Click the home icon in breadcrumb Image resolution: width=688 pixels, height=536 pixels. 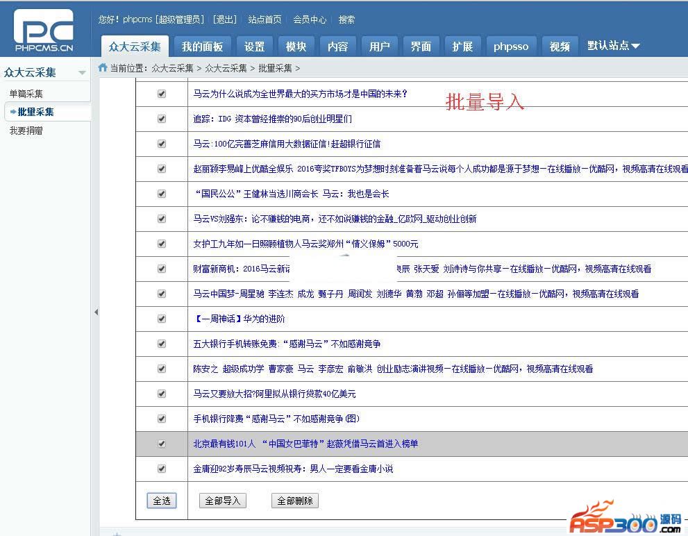pyautogui.click(x=103, y=67)
